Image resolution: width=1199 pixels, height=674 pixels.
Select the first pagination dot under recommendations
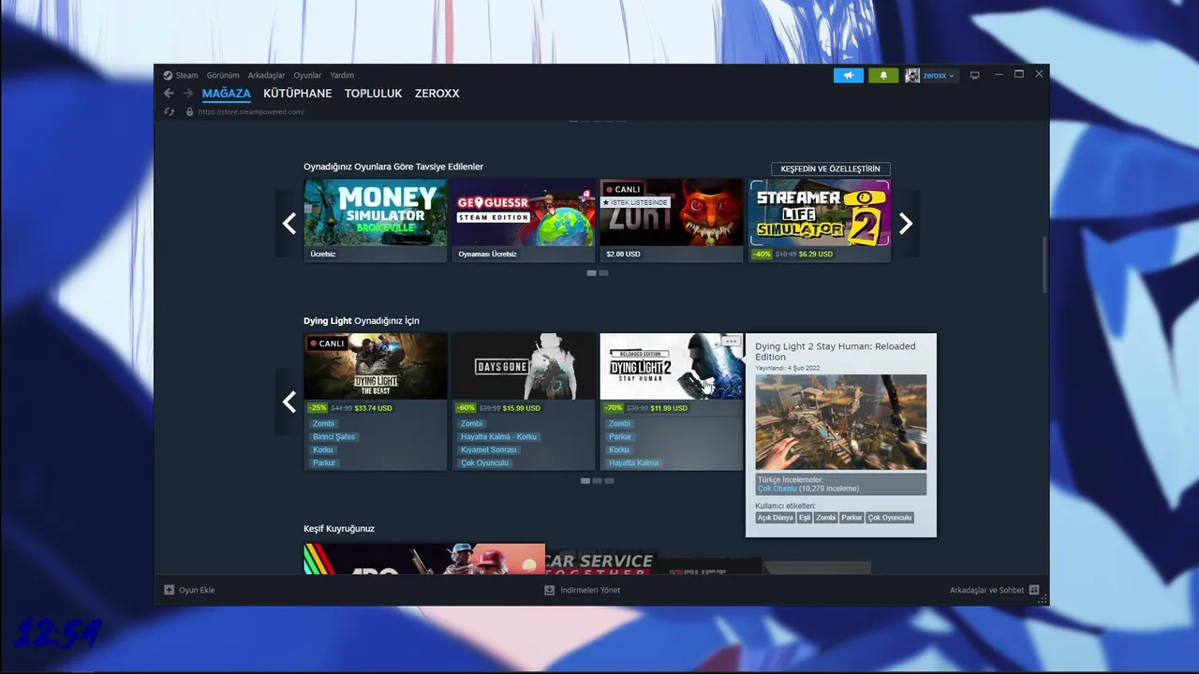[x=591, y=272]
